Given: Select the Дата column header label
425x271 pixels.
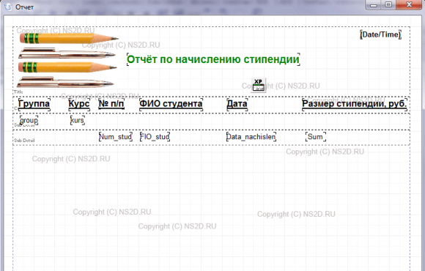Looking at the screenshot, I should click(237, 104).
